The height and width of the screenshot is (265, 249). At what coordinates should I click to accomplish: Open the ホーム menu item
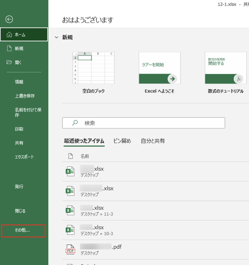[24, 35]
